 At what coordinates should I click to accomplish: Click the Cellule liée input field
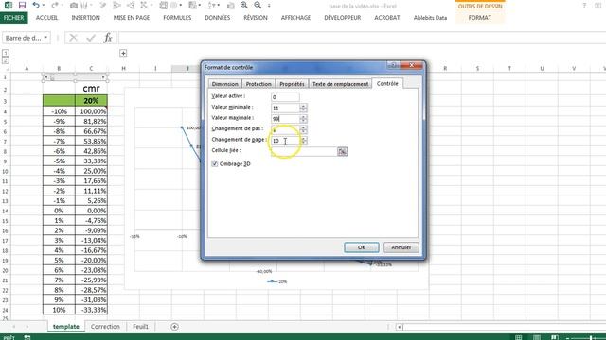click(304, 151)
